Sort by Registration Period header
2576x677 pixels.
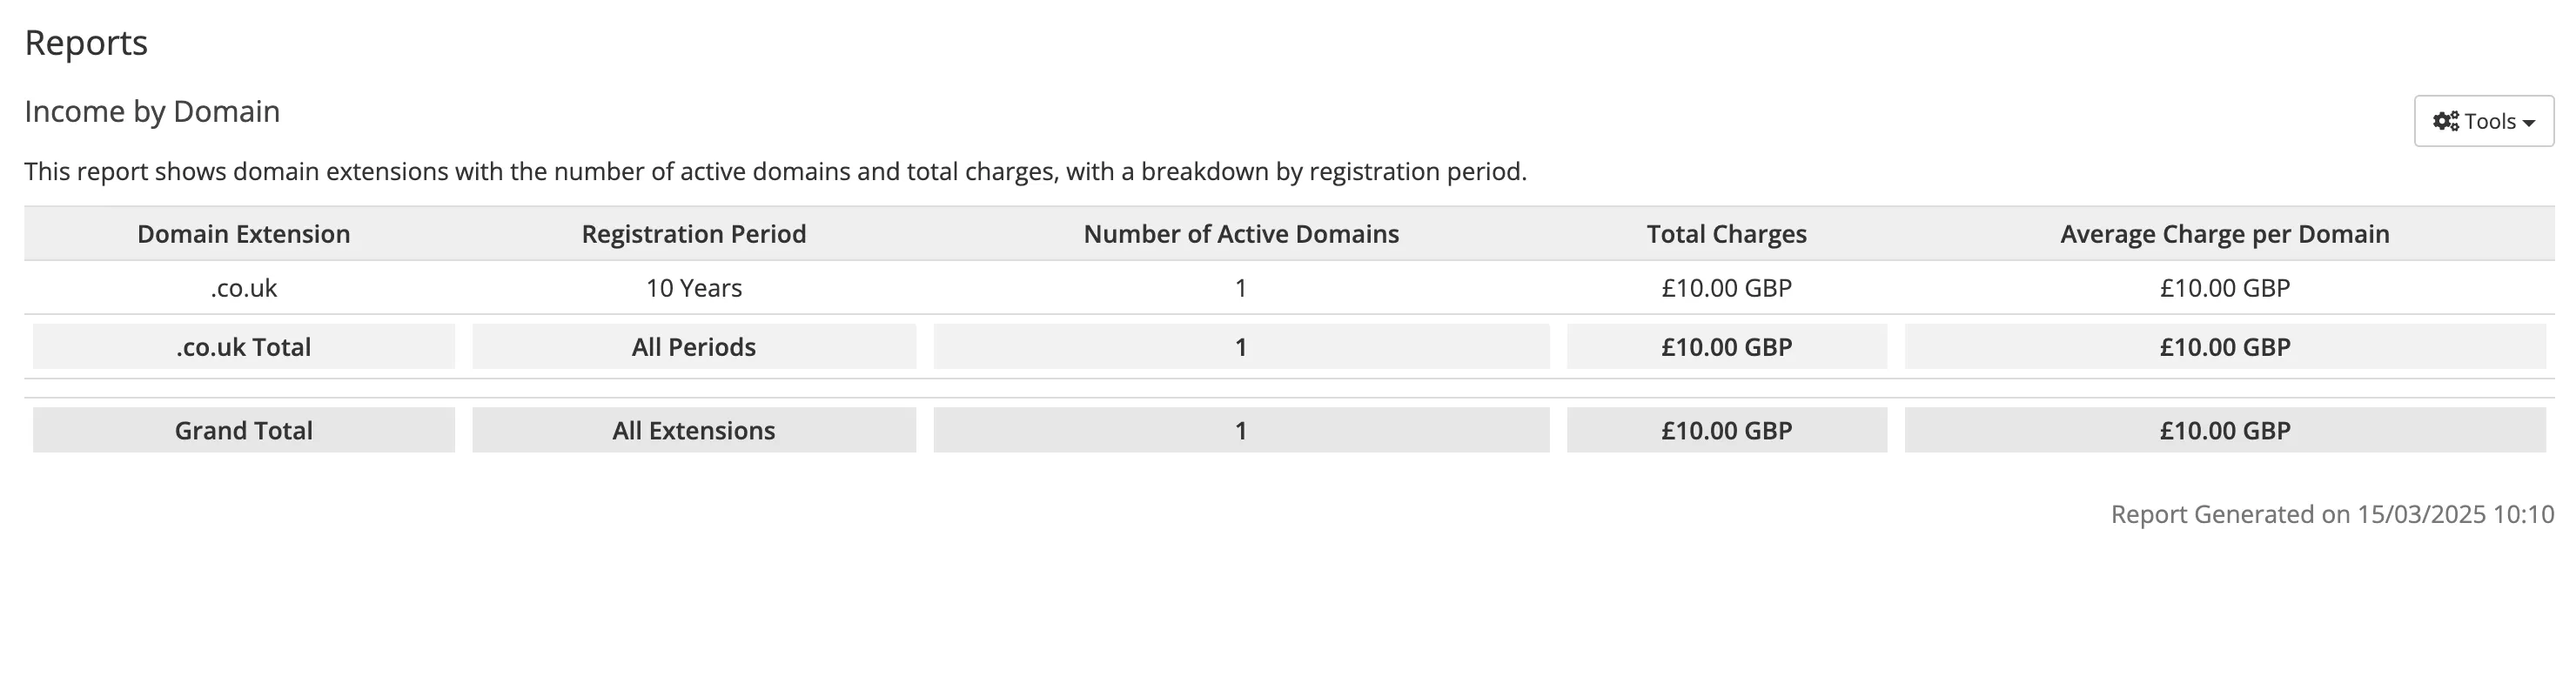pos(694,233)
